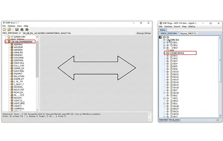
Task: Click the first binoculars Find icon
Action: [22, 30]
